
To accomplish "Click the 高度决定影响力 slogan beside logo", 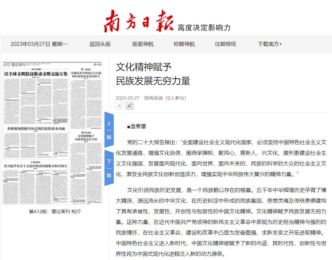I will pos(204,28).
